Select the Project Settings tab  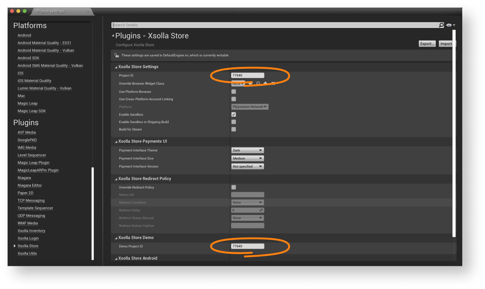[x=50, y=11]
